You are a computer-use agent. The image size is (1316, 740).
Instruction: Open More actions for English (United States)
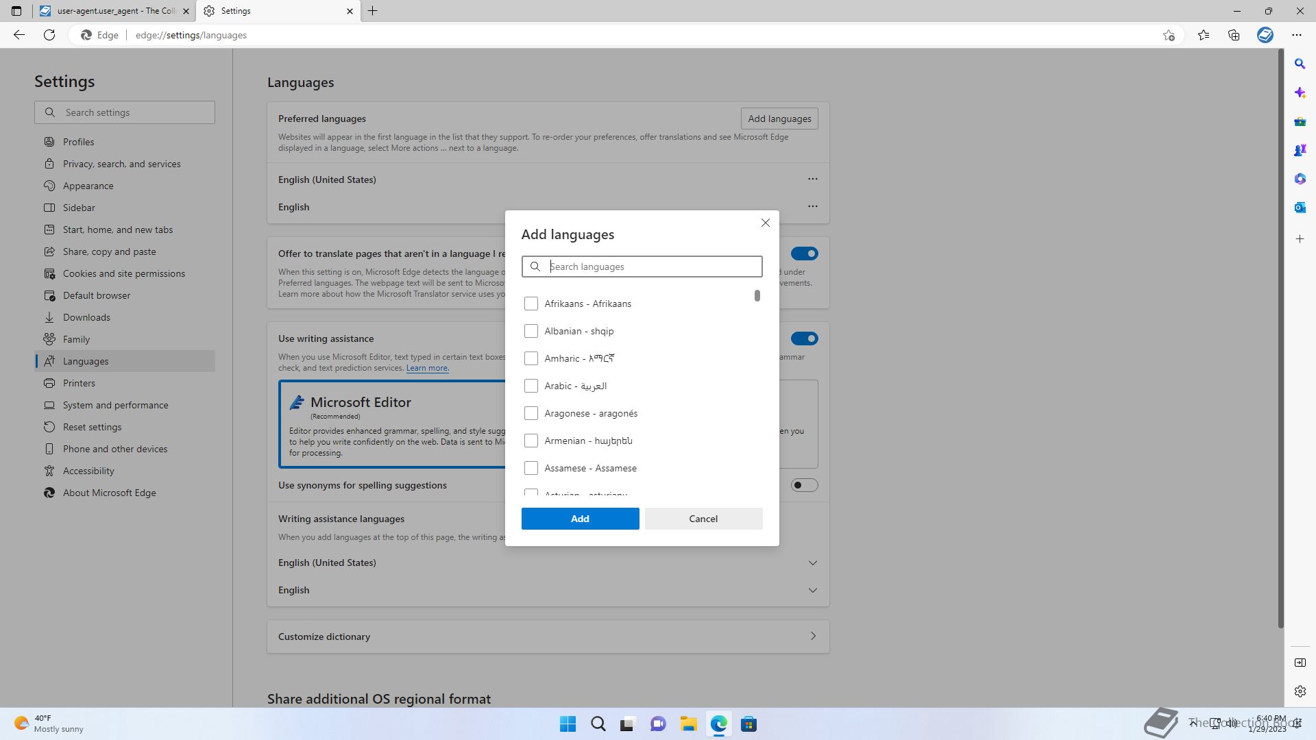click(x=812, y=179)
